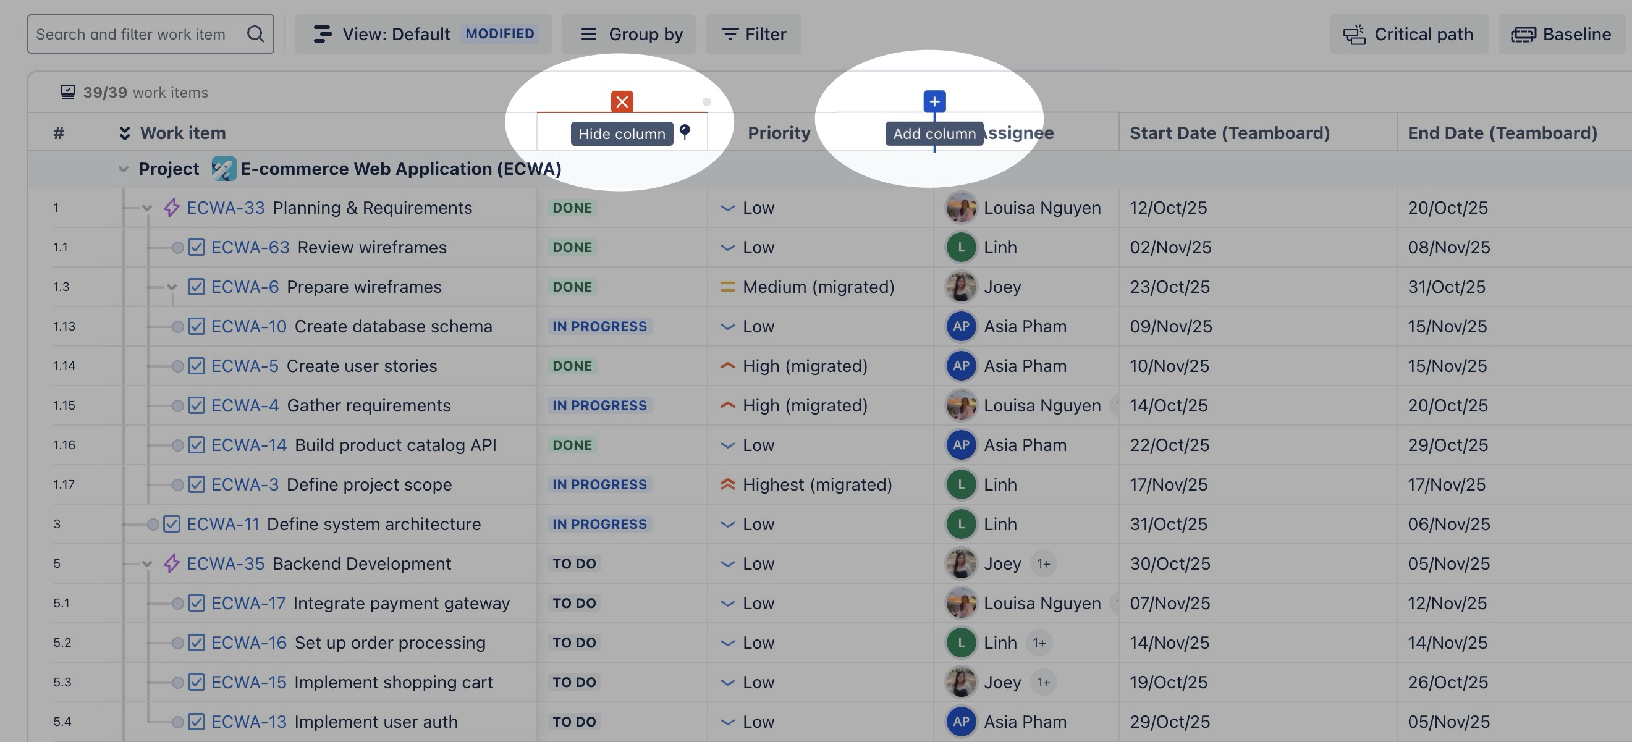Toggle the task checkbox icon for ECWA-13
This screenshot has width=1632, height=742.
tap(197, 722)
